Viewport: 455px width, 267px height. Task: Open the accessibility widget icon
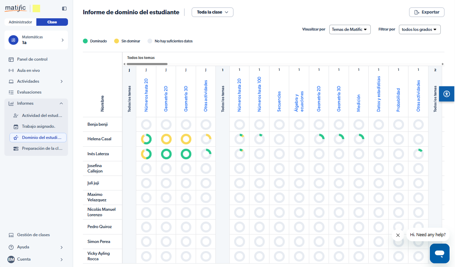click(x=447, y=94)
